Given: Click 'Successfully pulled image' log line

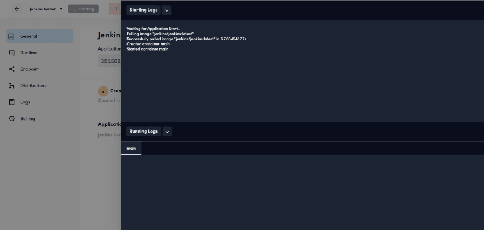Looking at the screenshot, I should click(186, 39).
